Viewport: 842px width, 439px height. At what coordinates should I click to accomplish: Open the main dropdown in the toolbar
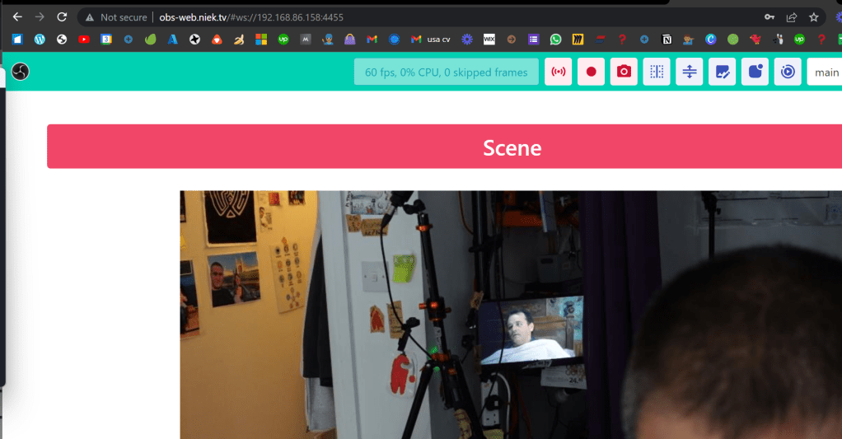tap(825, 72)
